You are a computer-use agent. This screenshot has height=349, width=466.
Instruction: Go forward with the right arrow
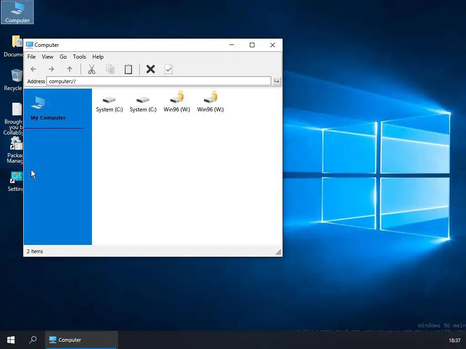(51, 69)
